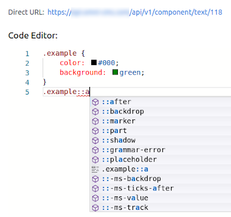This screenshot has height=217, width=231.
Task: Click line number 4 in the gutter
Action: click(x=27, y=82)
